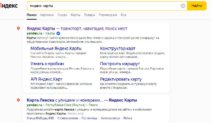The height and width of the screenshot is (123, 211).
Task: Click the snippet text starting Карты помогут найти
Action: (x=93, y=40)
